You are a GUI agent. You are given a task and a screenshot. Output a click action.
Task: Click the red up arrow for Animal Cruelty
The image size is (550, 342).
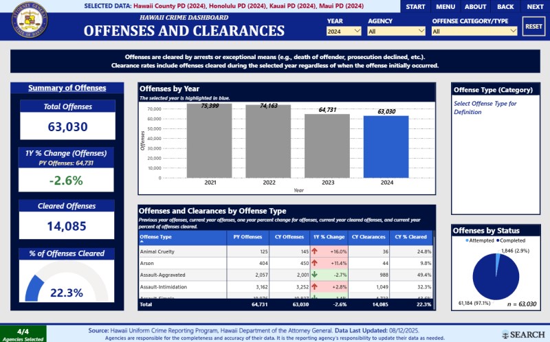pyautogui.click(x=316, y=251)
